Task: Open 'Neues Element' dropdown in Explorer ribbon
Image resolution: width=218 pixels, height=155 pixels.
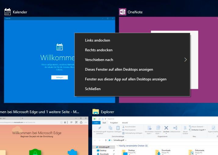Action: tap(197, 127)
